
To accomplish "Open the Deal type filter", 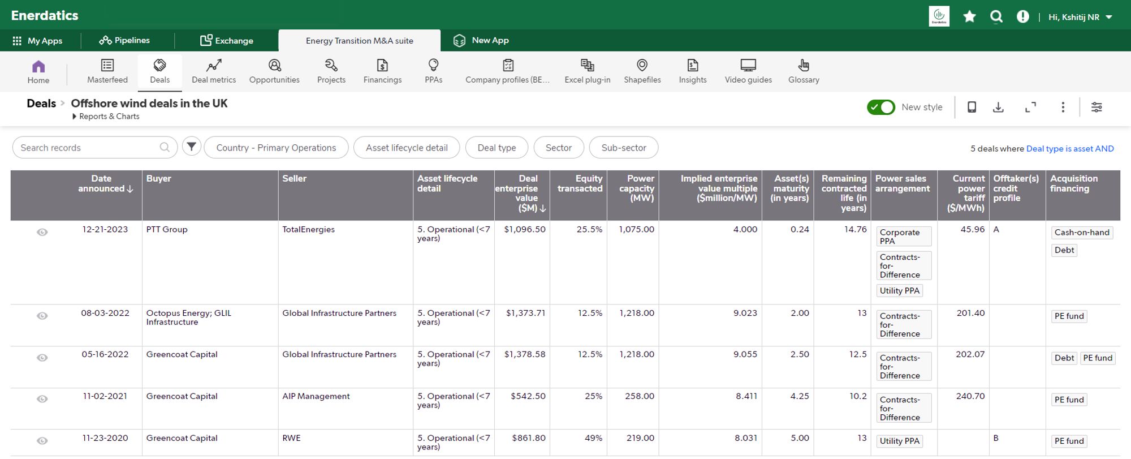I will [497, 148].
